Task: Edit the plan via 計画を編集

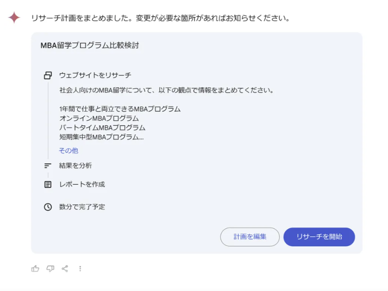Action: (250, 237)
